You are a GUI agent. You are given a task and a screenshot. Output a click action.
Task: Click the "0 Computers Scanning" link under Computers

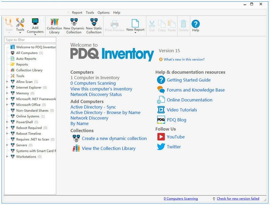click(x=93, y=83)
